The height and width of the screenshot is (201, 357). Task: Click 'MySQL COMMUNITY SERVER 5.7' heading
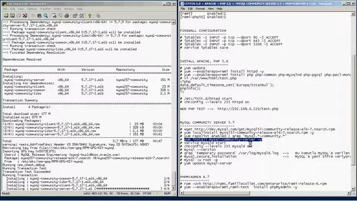[x=207, y=123]
